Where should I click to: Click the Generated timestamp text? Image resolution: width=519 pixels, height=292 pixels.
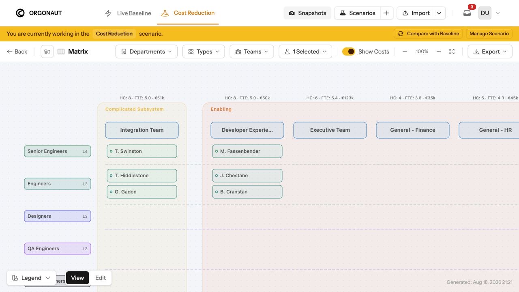(479, 282)
